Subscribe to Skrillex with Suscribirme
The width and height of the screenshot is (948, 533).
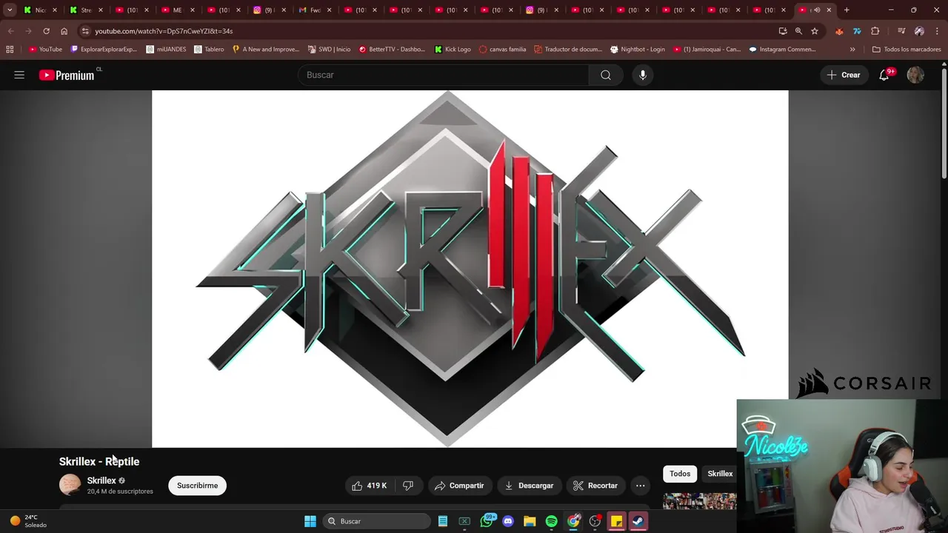click(197, 486)
